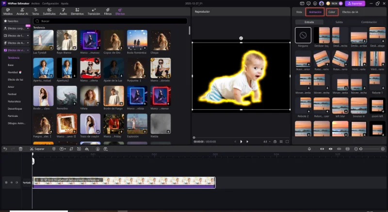Switch to the Audio library

(x=63, y=12)
